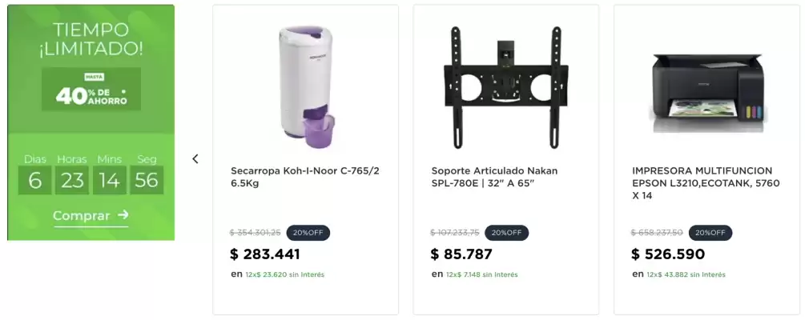Open the Nakan TV mount product image

point(506,88)
